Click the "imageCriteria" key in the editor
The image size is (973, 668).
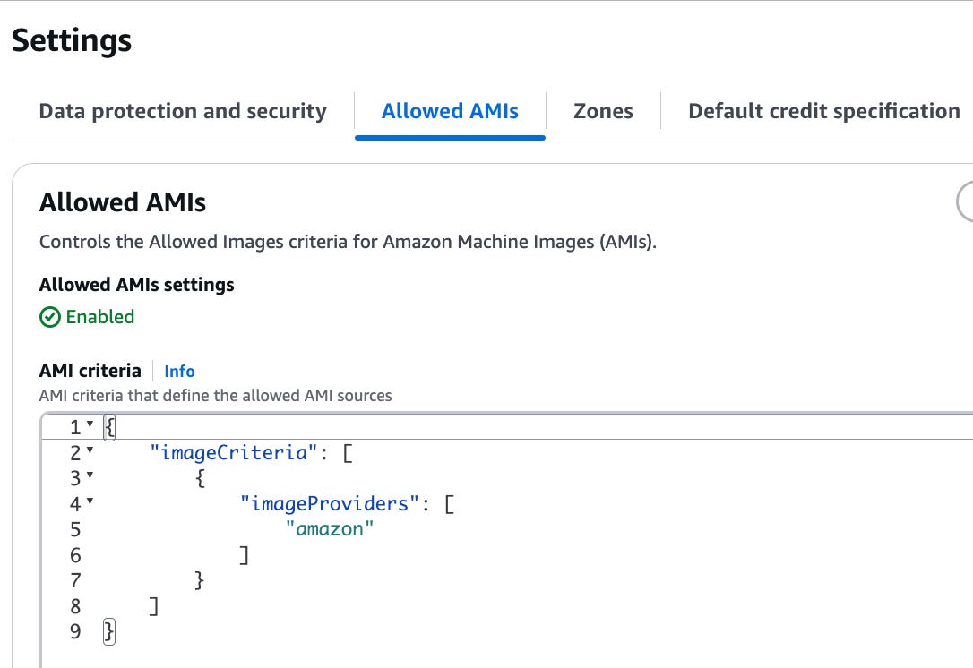coord(234,453)
